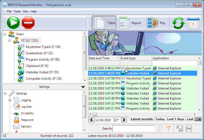The image size is (204, 140).
Task: Refresh records with the green arrows icon
Action: [178, 23]
